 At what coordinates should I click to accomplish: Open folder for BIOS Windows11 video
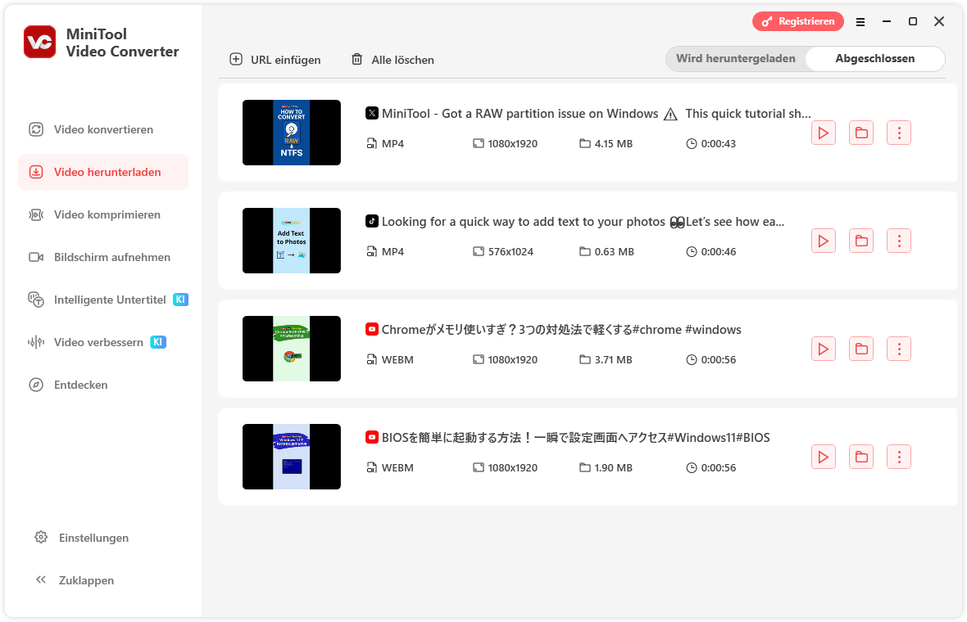click(x=861, y=457)
